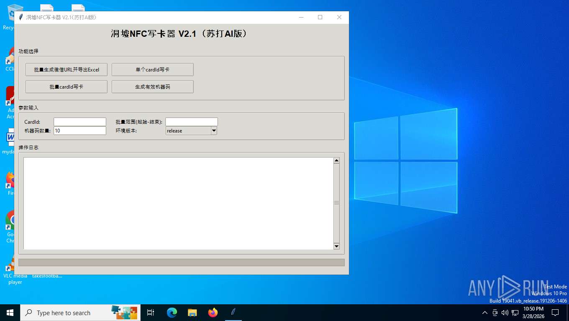Click the 机器码数量 field containing 10
This screenshot has height=321, width=569.
point(80,130)
